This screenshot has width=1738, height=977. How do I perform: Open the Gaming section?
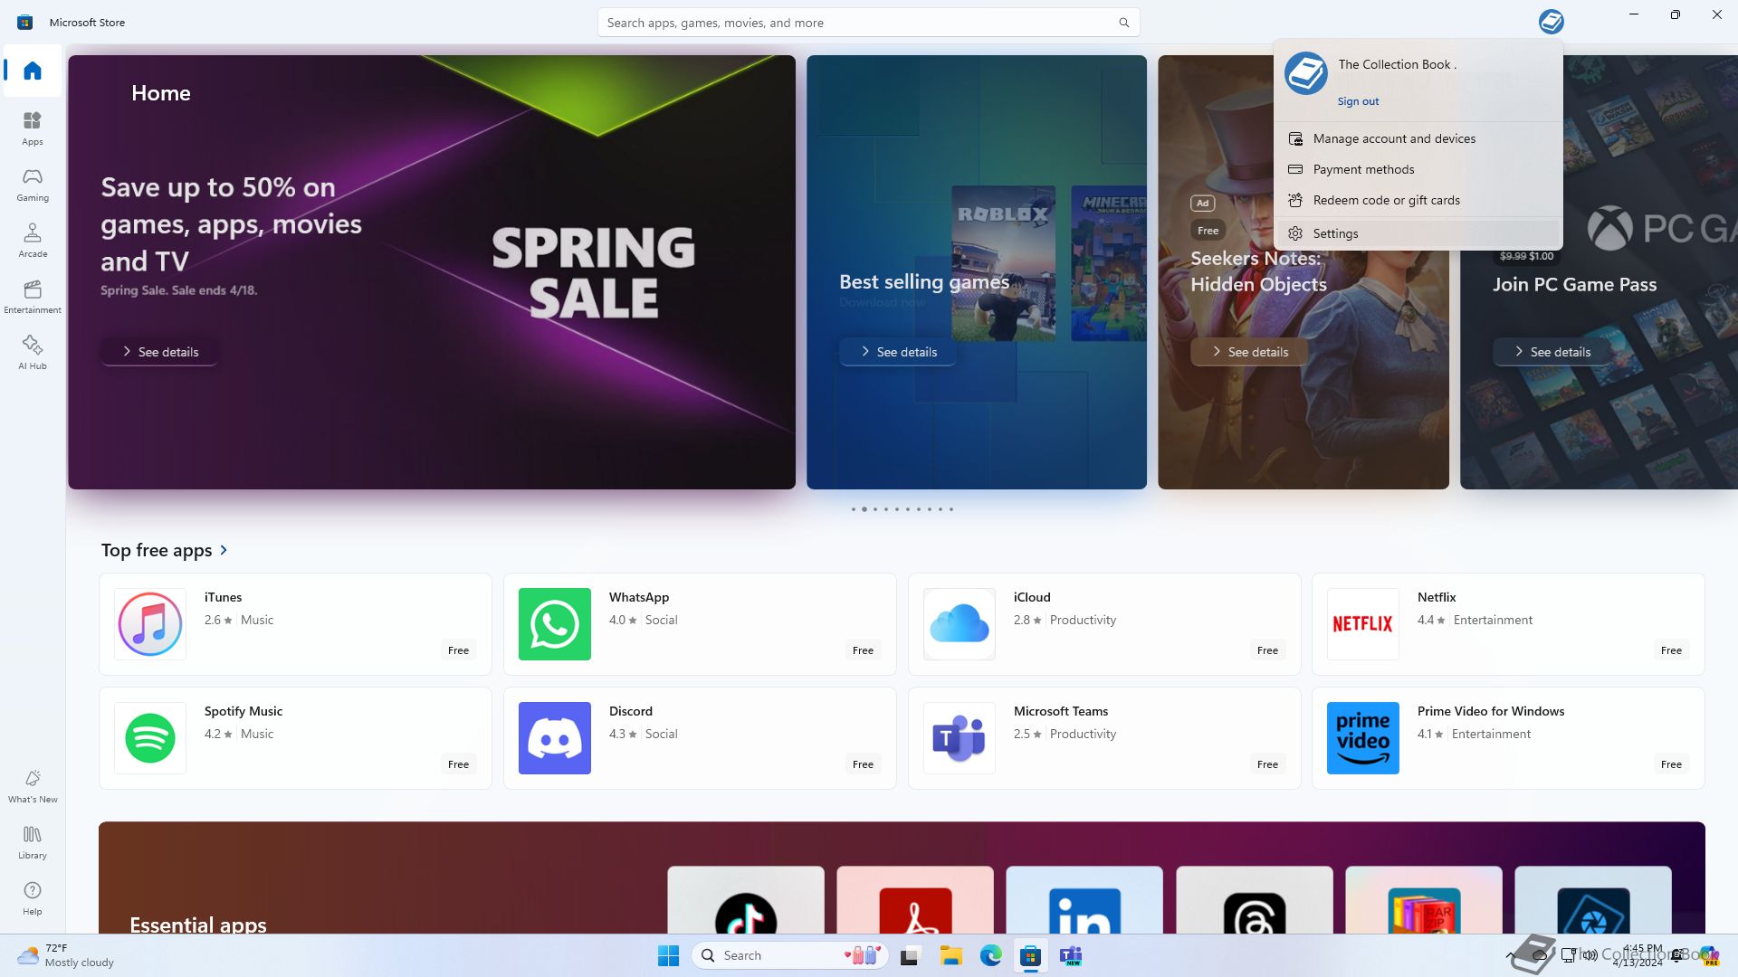(x=33, y=185)
